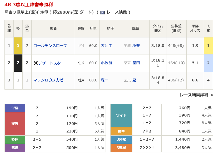
Task: Open horse ゴールデンスロープ's page
Action: (x=50, y=46)
